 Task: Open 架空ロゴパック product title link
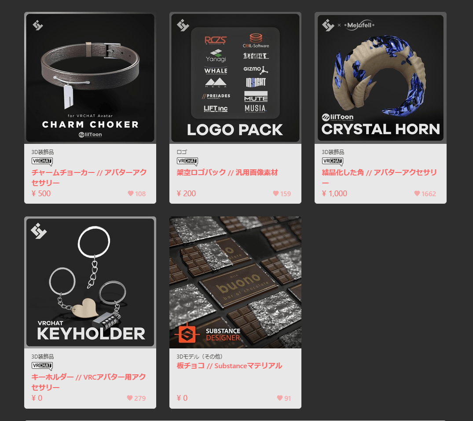point(227,172)
